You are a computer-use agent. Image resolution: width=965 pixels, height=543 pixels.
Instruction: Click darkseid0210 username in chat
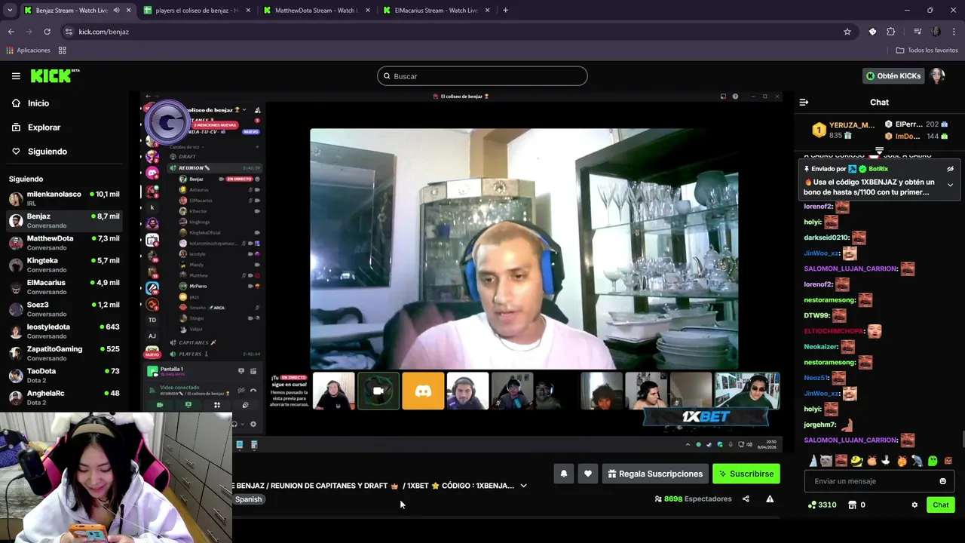[826, 238]
